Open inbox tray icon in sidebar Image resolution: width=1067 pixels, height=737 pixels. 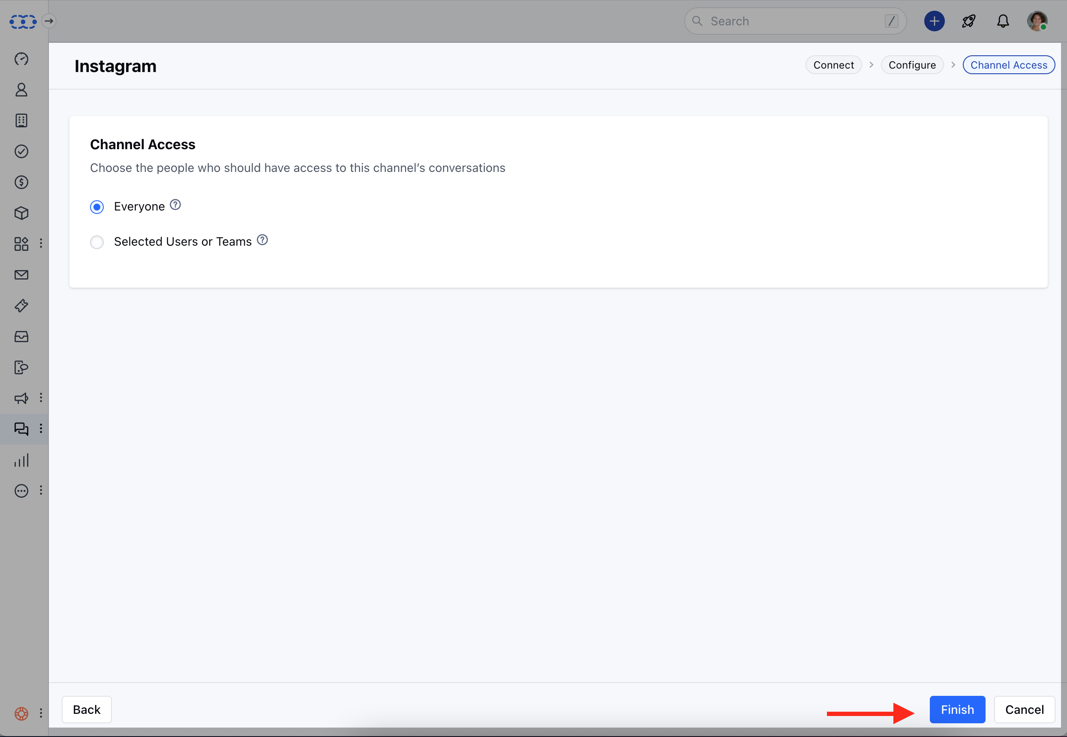(21, 337)
